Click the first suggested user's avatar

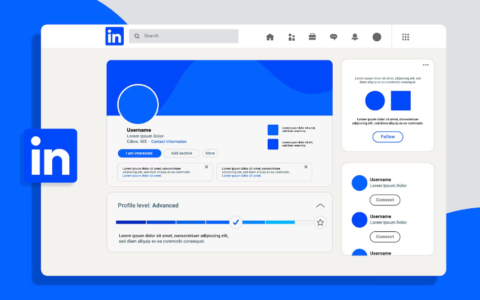point(360,183)
